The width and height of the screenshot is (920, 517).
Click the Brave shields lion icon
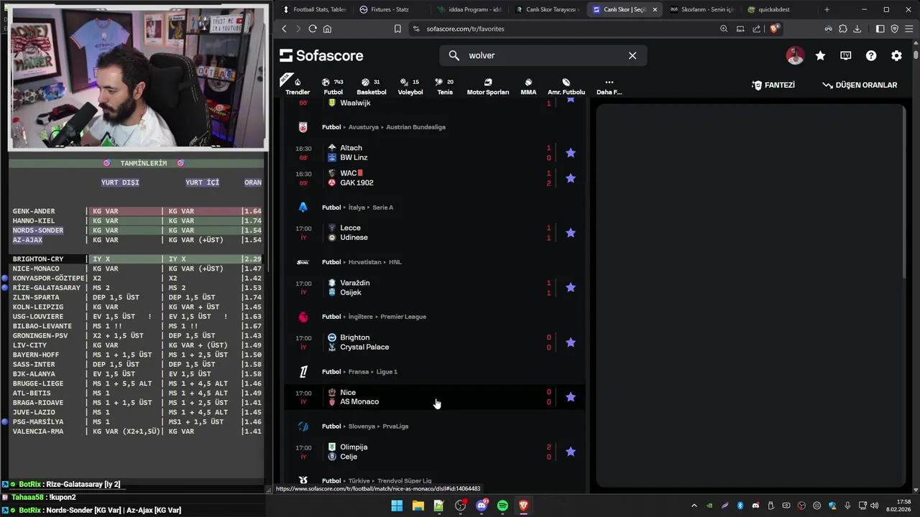(x=774, y=29)
